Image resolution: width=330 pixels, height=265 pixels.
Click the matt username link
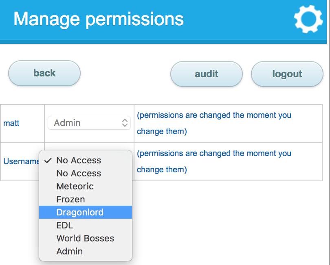click(11, 123)
